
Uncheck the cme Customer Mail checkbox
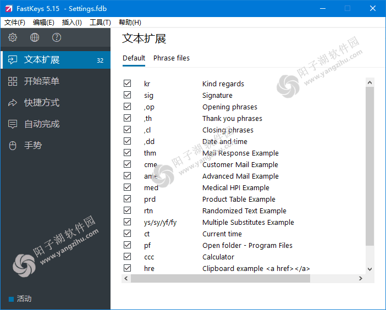(127, 164)
